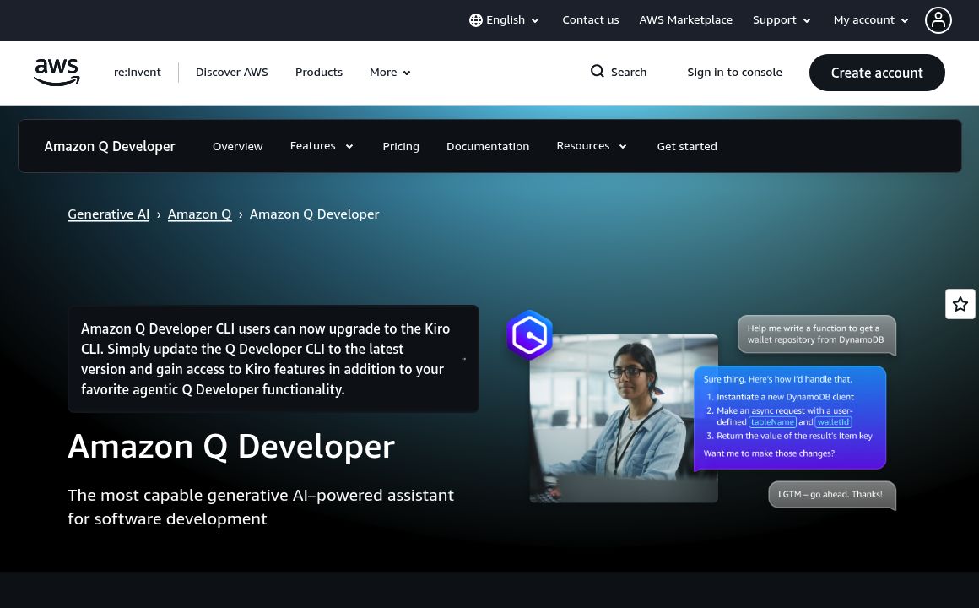
Task: Expand the More navigation dropdown
Action: pos(389,73)
